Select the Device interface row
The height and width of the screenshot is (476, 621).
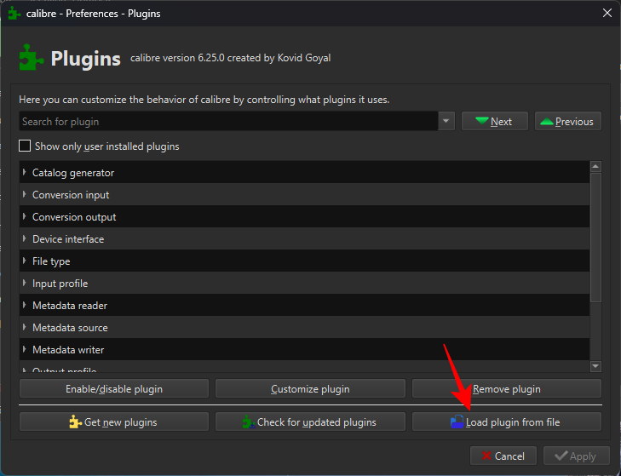click(x=68, y=239)
